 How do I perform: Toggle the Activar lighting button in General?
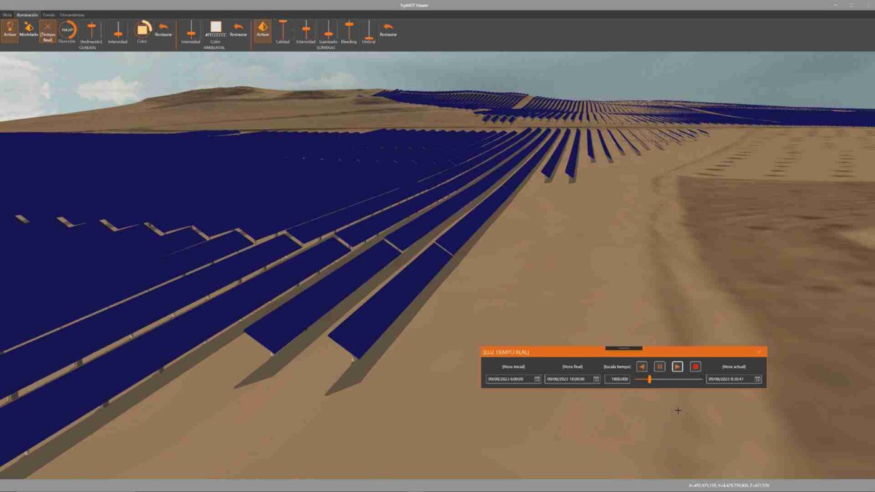9,30
